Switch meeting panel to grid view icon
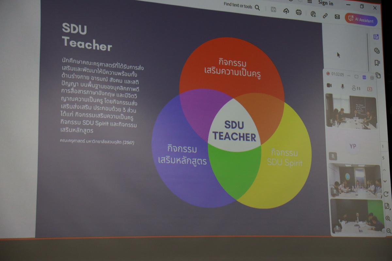The height and width of the screenshot is (261, 392). tap(372, 78)
